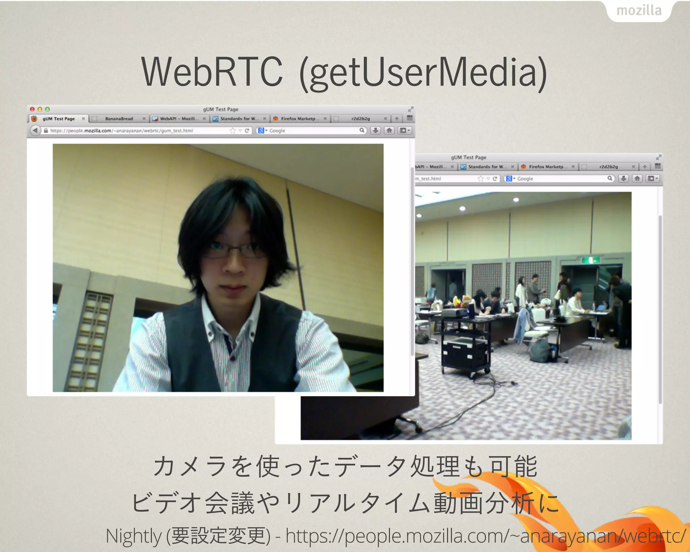Bookmark page with star icon in front window
Image resolution: width=690 pixels, height=552 pixels.
(x=232, y=130)
